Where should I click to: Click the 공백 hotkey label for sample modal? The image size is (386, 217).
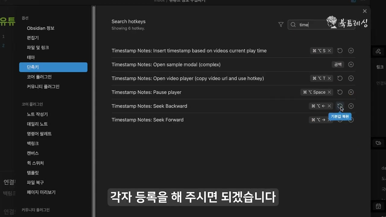point(338,64)
